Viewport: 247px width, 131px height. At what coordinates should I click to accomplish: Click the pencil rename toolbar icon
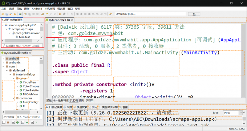point(51,14)
